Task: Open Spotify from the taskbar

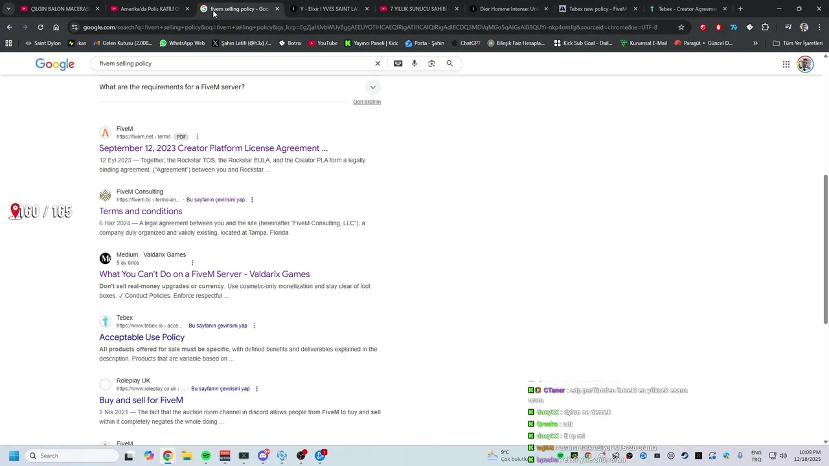Action: (206, 456)
